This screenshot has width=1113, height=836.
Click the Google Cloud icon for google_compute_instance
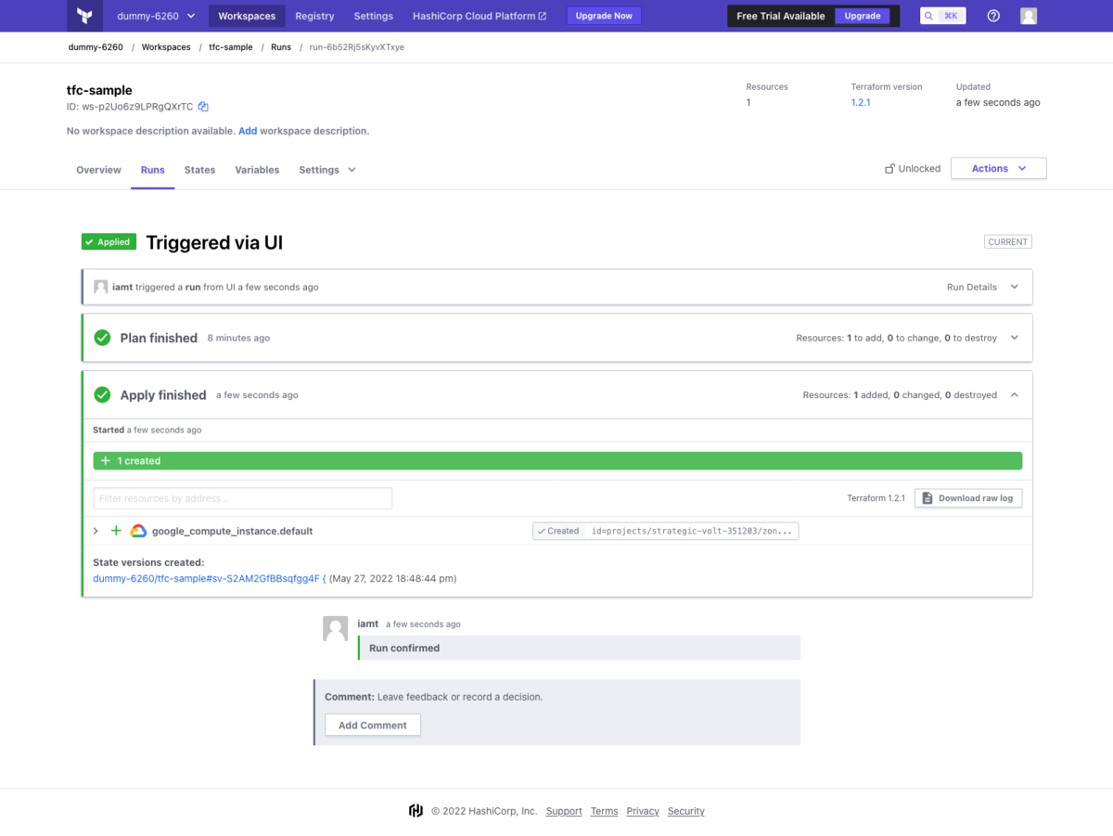(138, 532)
